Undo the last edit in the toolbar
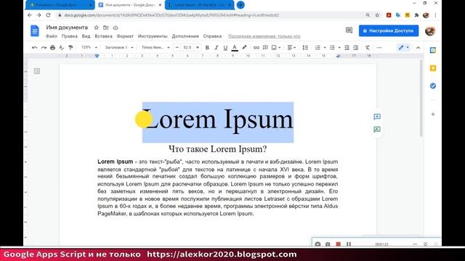Image resolution: width=465 pixels, height=261 pixels. click(34, 48)
